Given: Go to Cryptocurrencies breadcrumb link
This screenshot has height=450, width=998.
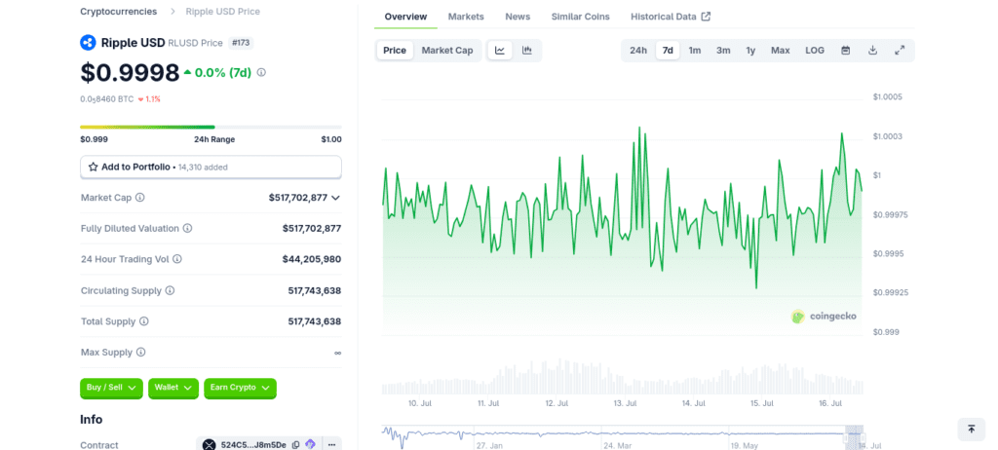Looking at the screenshot, I should (118, 12).
